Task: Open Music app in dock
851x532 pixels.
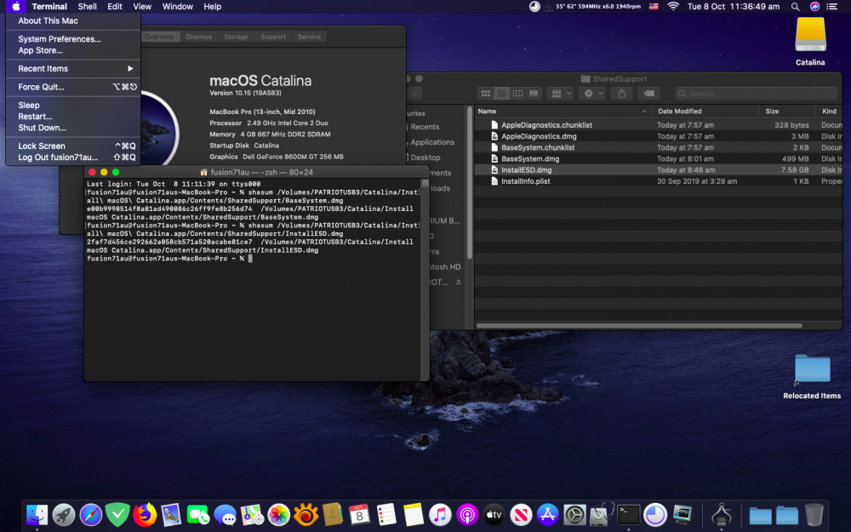Action: point(440,514)
